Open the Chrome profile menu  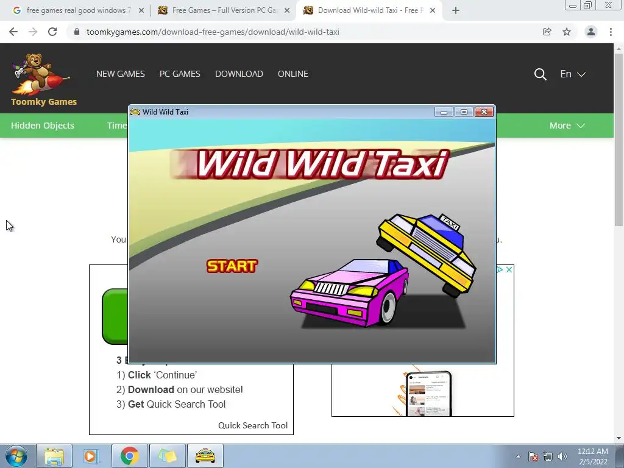click(591, 32)
